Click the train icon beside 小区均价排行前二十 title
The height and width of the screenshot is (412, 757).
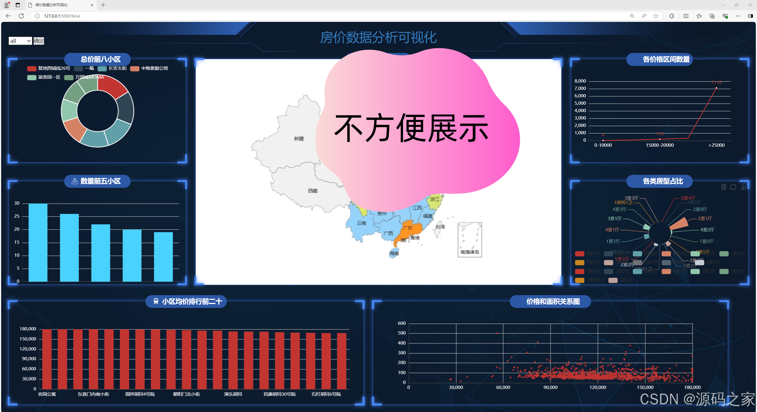pos(156,301)
